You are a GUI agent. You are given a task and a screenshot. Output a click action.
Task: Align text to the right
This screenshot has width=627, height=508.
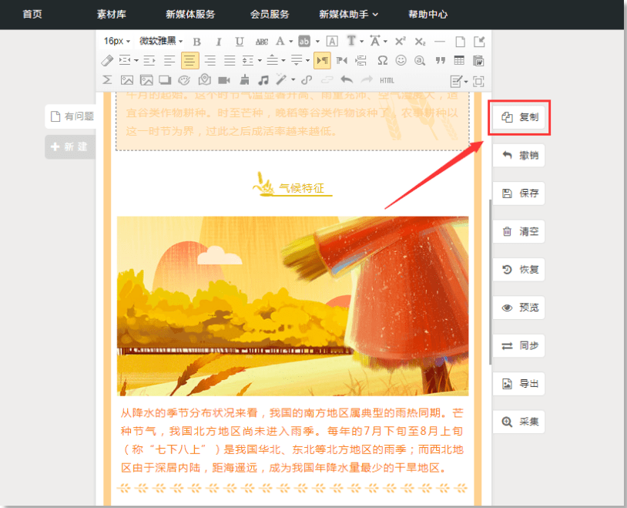click(210, 61)
